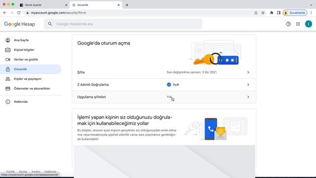Viewport: 316px width, 178px height.
Task: Expand the tab search dropdown arrow
Action: [311, 5]
